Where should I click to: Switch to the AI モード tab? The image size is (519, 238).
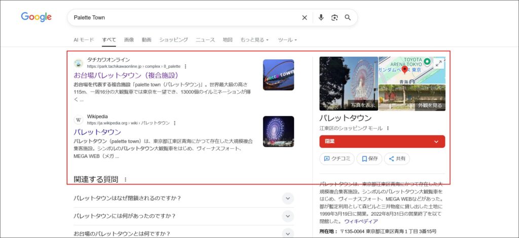coord(84,39)
